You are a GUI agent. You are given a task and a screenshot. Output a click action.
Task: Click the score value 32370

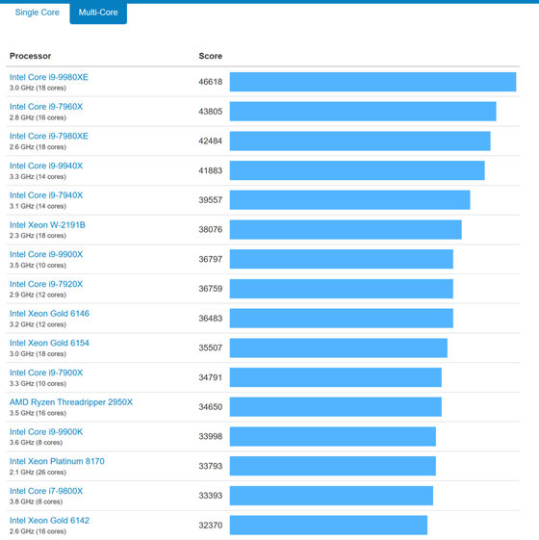point(211,526)
